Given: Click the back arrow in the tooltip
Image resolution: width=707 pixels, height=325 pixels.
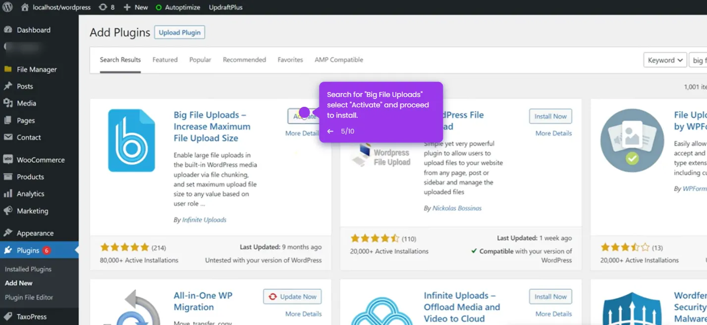Looking at the screenshot, I should pyautogui.click(x=330, y=131).
